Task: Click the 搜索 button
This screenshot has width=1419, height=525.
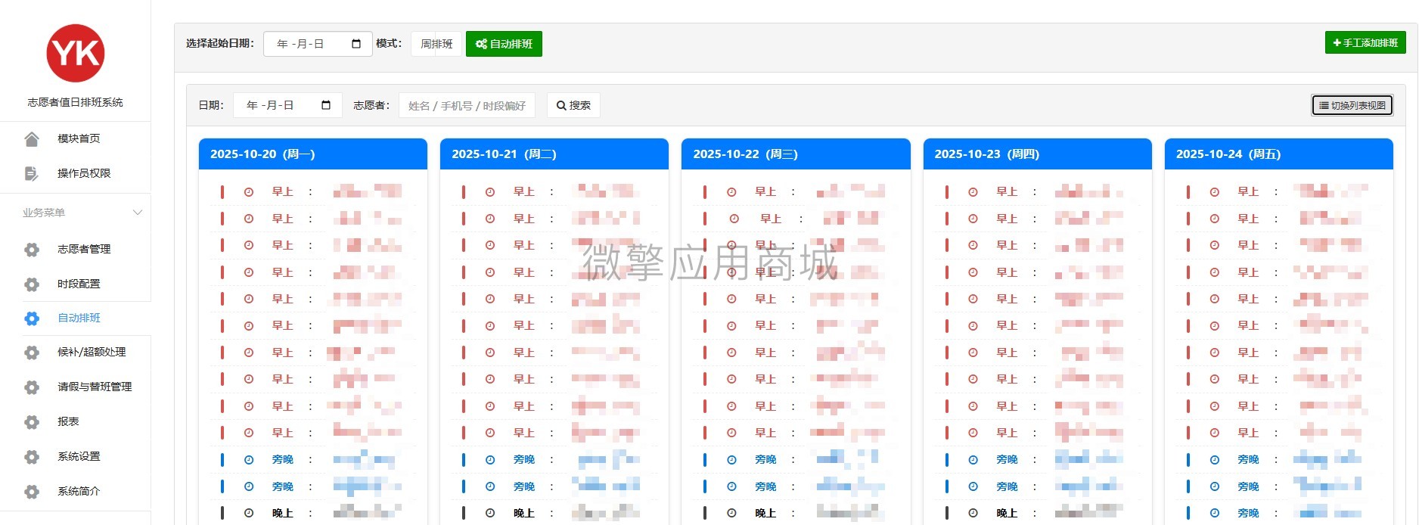Action: tap(573, 105)
